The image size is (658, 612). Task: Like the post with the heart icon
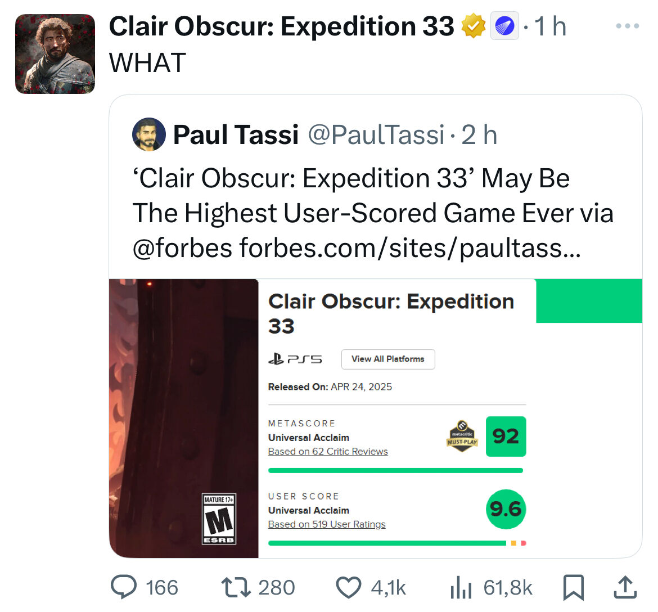(348, 587)
